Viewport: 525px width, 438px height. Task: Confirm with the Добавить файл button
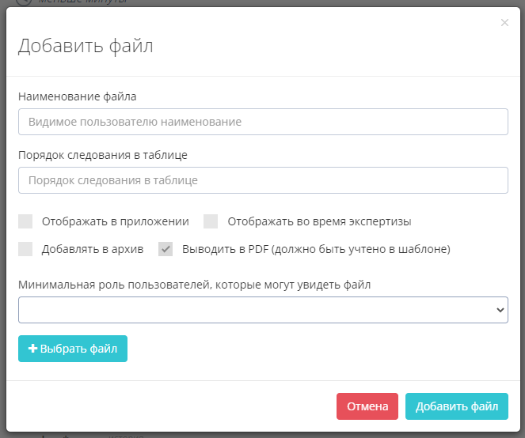tap(456, 406)
